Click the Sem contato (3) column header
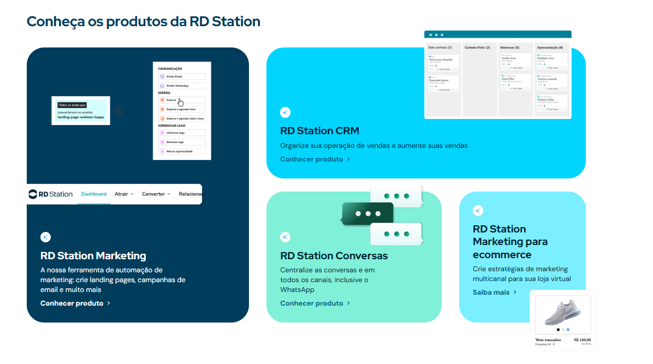The image size is (653, 364). click(x=440, y=47)
